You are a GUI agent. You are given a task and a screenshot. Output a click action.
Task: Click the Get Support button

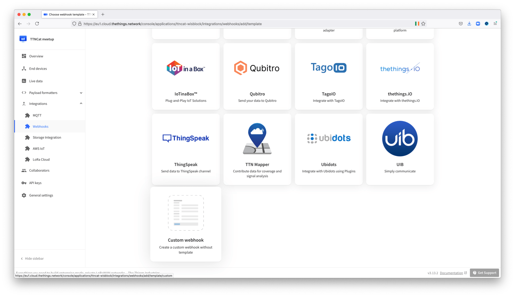coord(484,273)
